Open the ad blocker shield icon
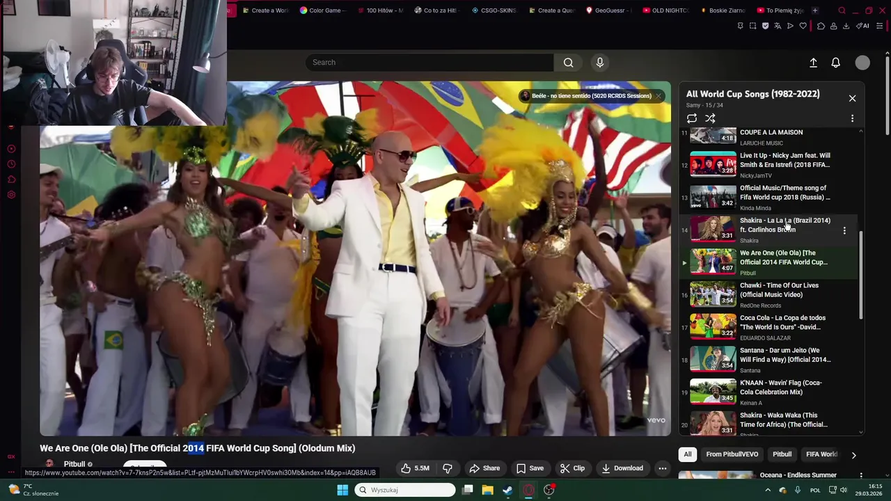The width and height of the screenshot is (891, 501). pos(765,26)
